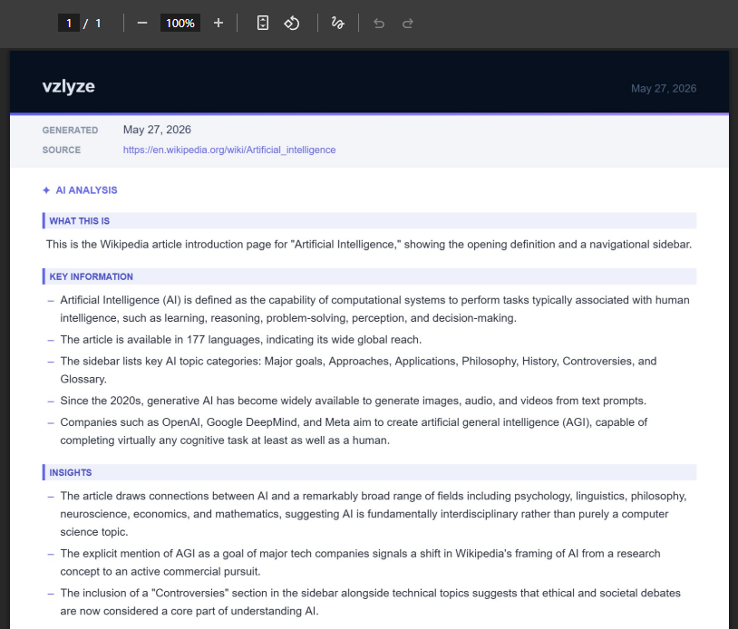
Task: Click the undo arrow icon
Action: tap(379, 23)
